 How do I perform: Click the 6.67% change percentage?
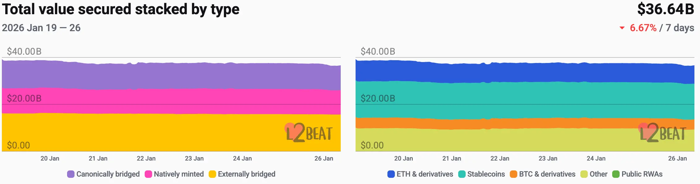(x=643, y=28)
